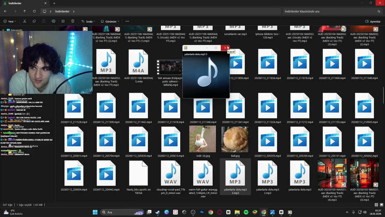The height and width of the screenshot is (217, 385).
Task: Toggle the Ayrıntılar details pane button
Action: point(373,21)
